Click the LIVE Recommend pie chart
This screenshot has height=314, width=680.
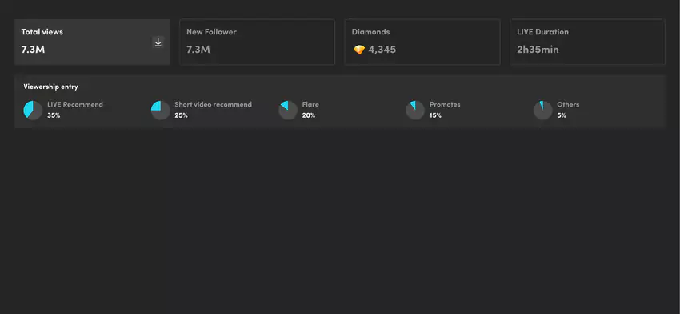pos(33,111)
